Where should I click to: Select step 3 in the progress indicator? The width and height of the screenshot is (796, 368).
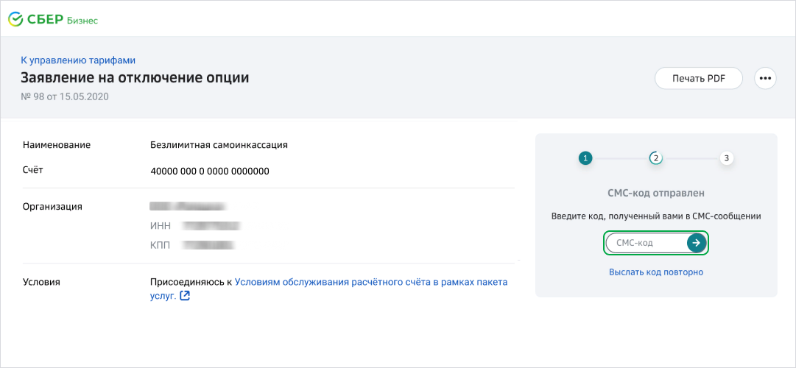tap(727, 158)
